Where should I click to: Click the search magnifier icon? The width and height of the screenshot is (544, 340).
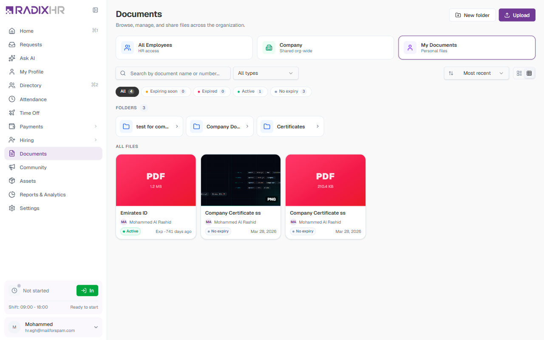123,73
